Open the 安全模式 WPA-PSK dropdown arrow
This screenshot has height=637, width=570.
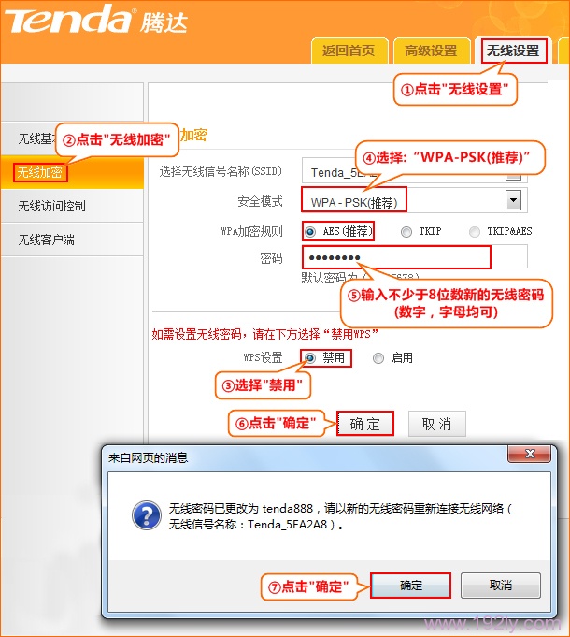point(512,199)
